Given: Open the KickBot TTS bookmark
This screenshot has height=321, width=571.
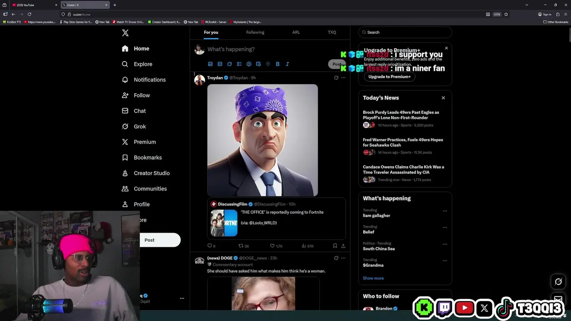Looking at the screenshot, I should (x=12, y=22).
